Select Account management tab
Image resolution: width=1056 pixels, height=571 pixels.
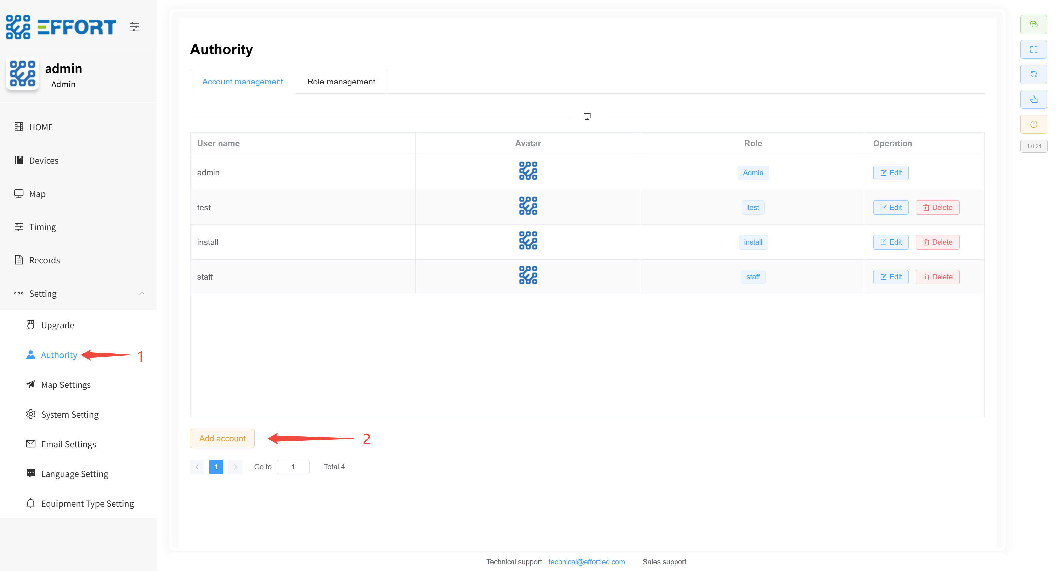point(242,82)
